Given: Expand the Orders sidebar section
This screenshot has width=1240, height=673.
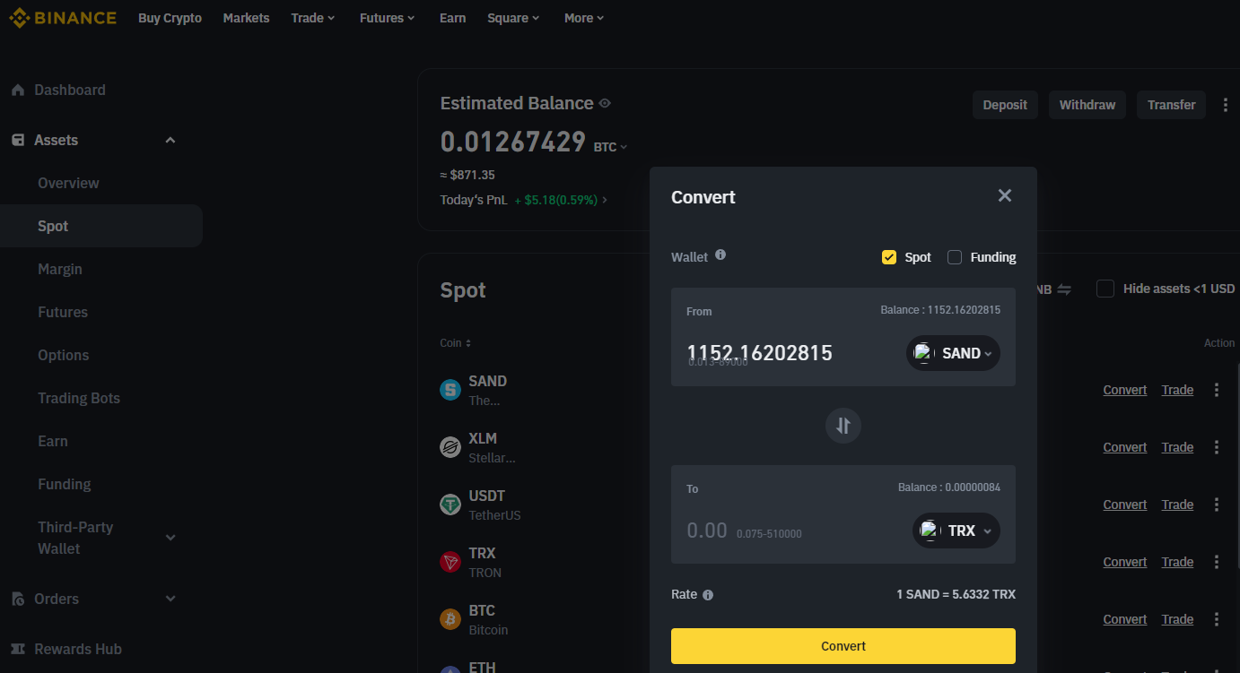Looking at the screenshot, I should tap(170, 599).
